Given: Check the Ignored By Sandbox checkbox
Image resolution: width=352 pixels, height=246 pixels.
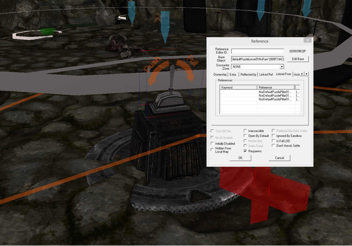Looking at the screenshot, I should coord(273,136).
